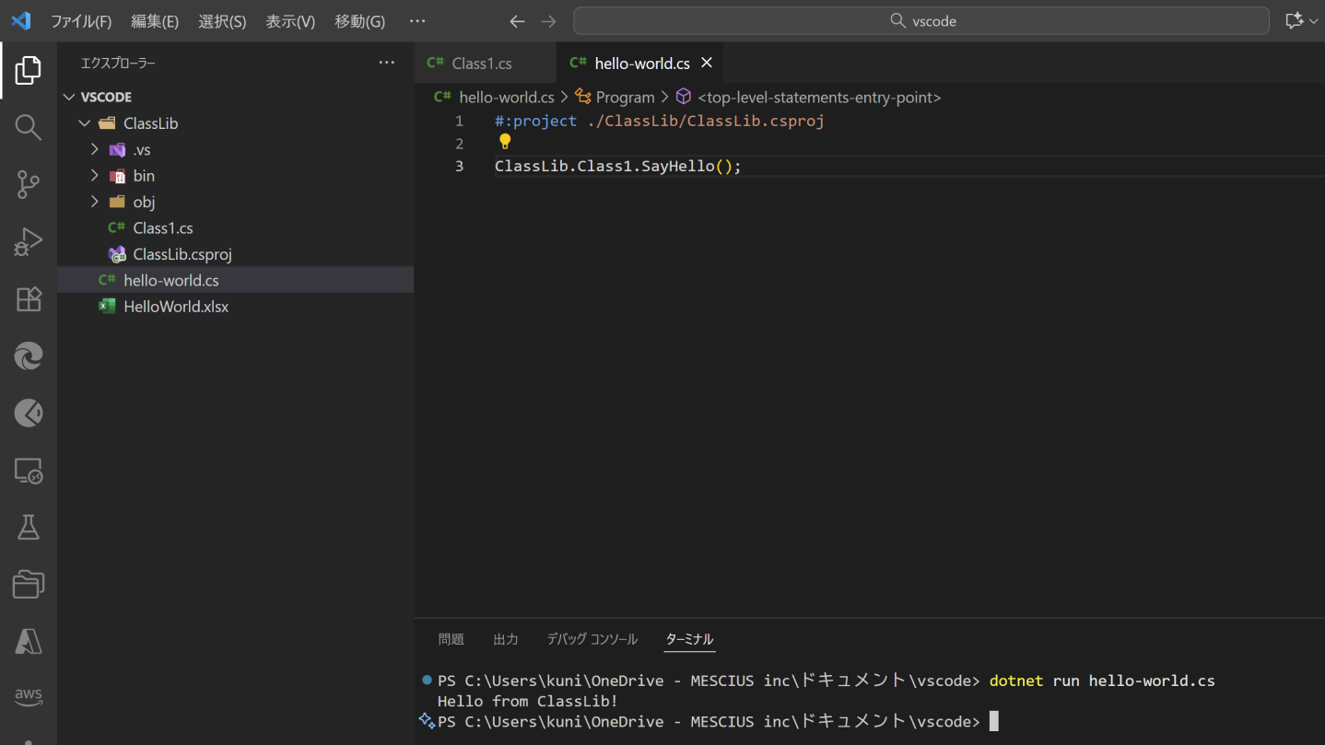Viewport: 1325px width, 745px height.
Task: Open the Search view in activity bar
Action: click(29, 127)
